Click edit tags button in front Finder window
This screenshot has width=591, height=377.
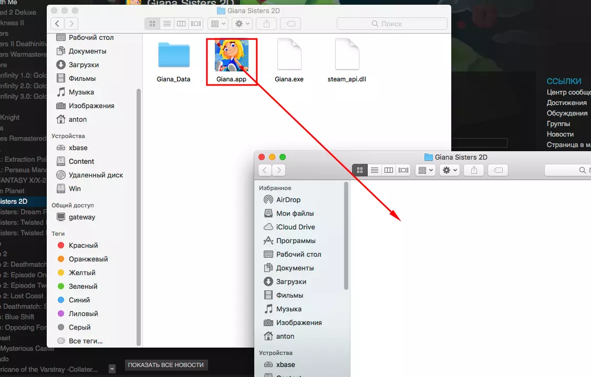click(x=499, y=170)
